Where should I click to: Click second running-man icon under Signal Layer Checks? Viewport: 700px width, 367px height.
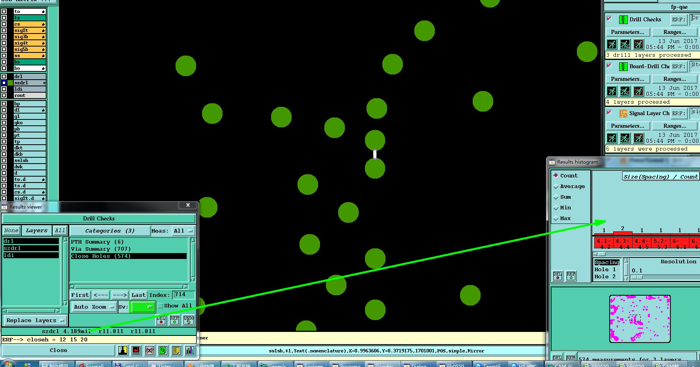(x=625, y=138)
